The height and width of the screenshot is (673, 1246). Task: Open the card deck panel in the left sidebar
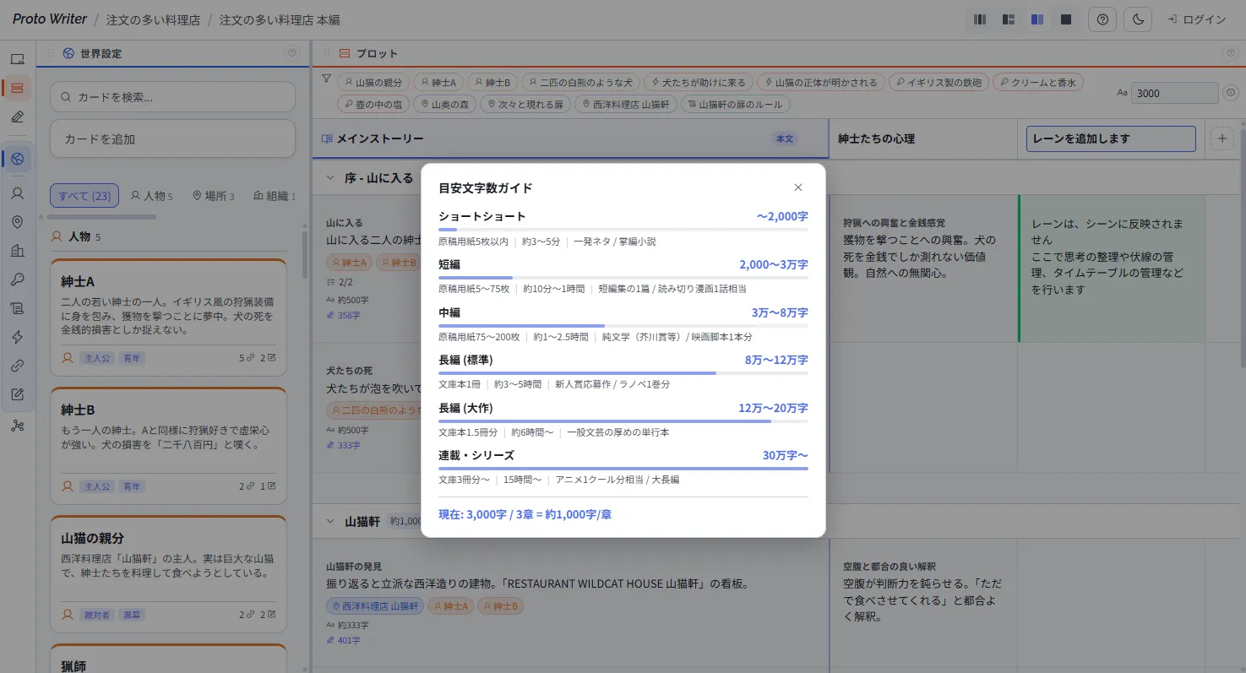tap(18, 88)
